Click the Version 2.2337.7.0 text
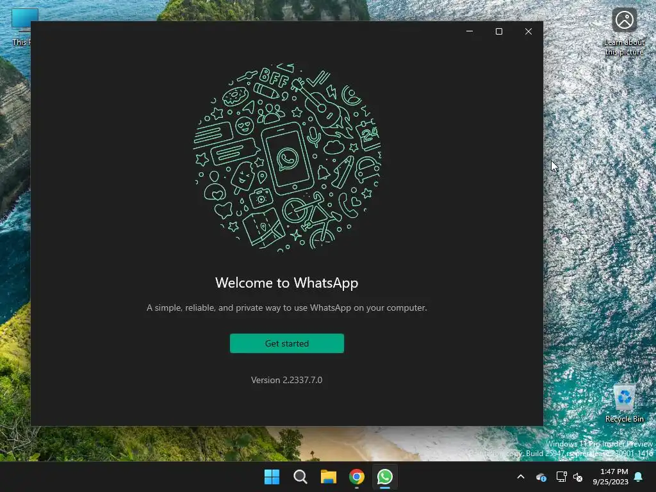This screenshot has height=492, width=656. tap(286, 380)
